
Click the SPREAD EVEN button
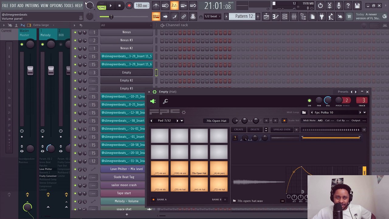coord(282,130)
